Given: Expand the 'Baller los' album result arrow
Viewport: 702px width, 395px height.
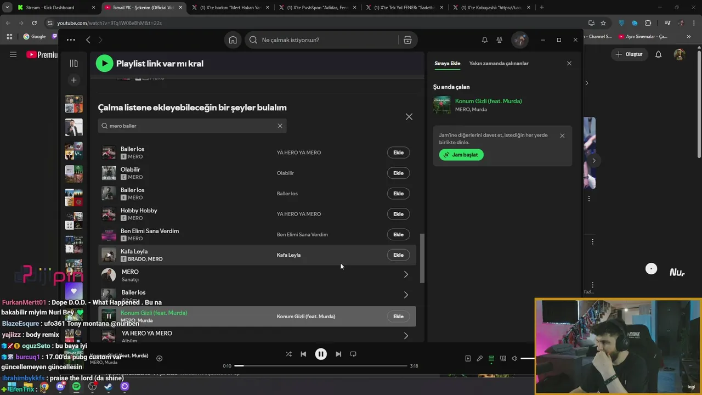Looking at the screenshot, I should (x=406, y=295).
